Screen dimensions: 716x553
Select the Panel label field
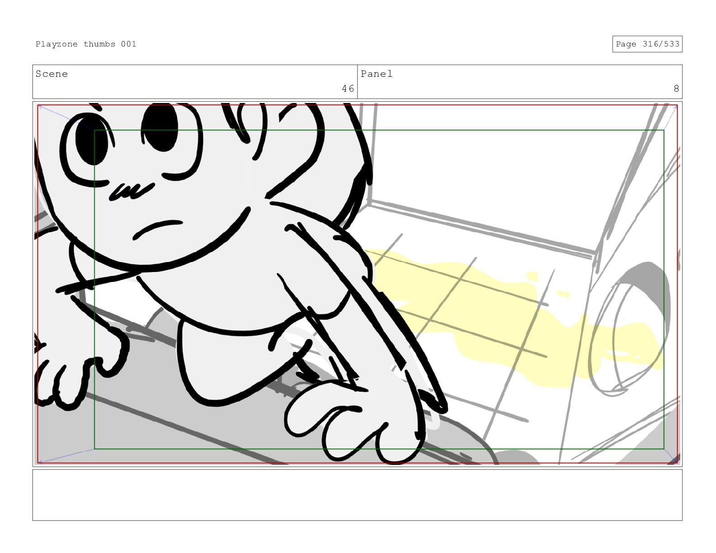pos(377,74)
